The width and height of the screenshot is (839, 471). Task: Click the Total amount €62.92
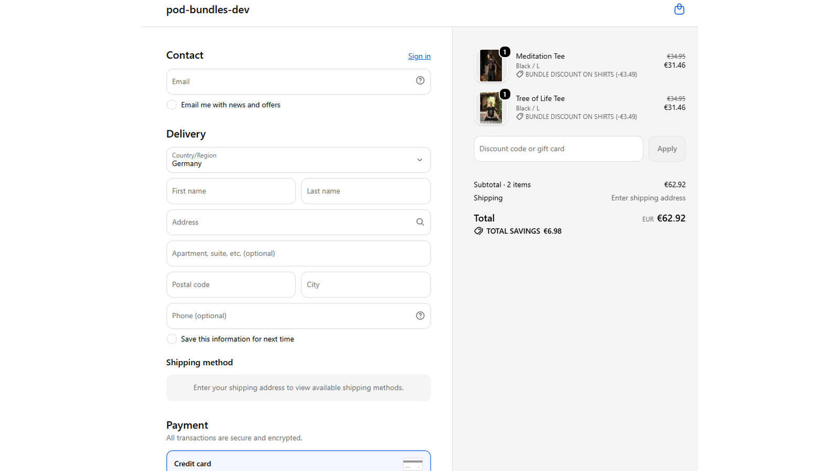671,218
